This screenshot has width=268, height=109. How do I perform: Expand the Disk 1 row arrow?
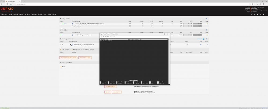[61, 24]
